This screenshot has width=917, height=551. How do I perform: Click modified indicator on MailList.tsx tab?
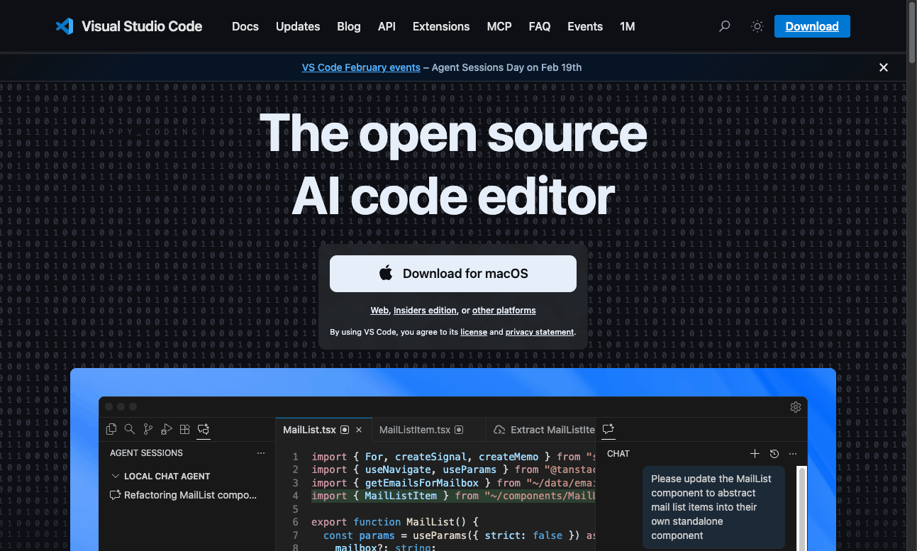(x=345, y=430)
